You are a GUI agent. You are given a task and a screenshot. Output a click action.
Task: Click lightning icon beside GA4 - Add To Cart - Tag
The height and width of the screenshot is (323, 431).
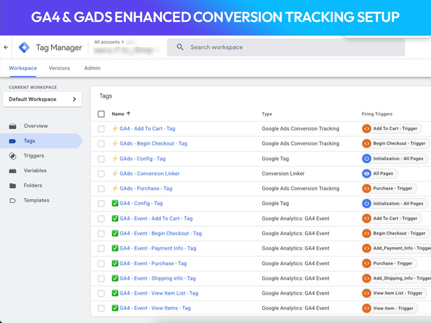115,128
